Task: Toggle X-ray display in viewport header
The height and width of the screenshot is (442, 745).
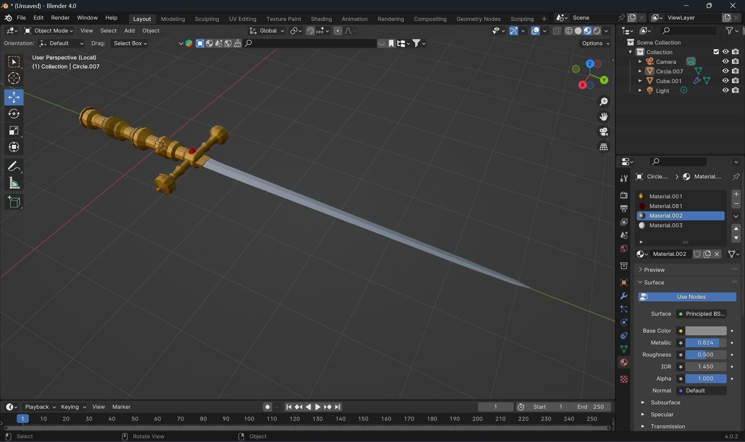Action: (x=556, y=31)
